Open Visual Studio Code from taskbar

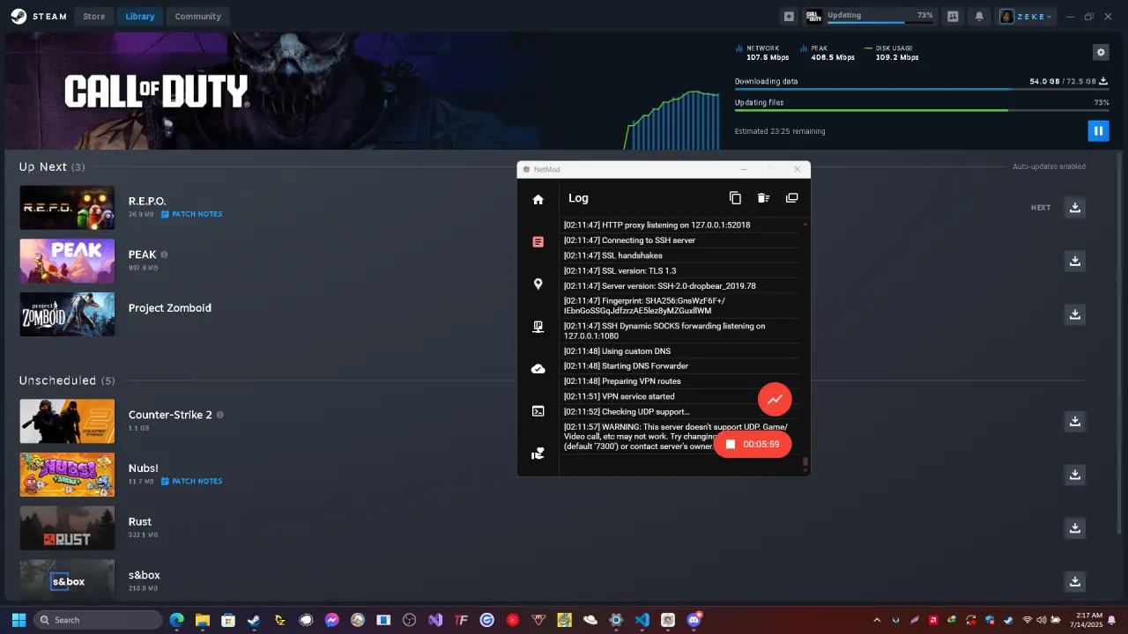pos(642,620)
